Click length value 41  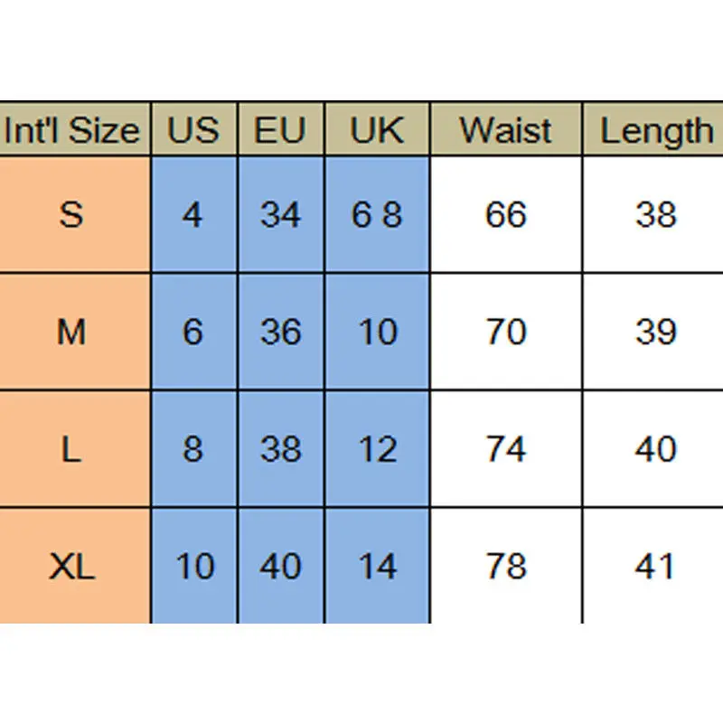coord(653,566)
